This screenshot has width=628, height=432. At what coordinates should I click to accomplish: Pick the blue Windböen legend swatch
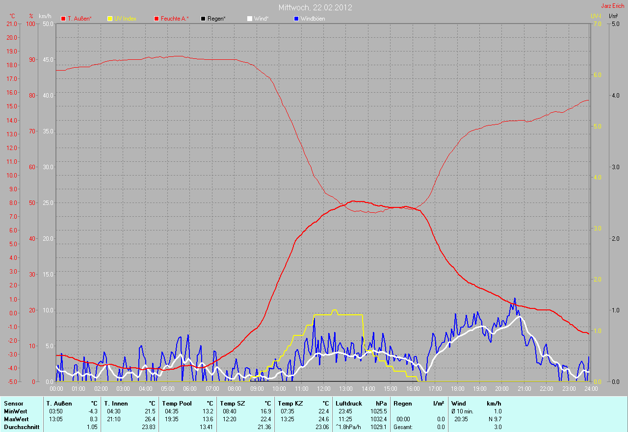296,19
